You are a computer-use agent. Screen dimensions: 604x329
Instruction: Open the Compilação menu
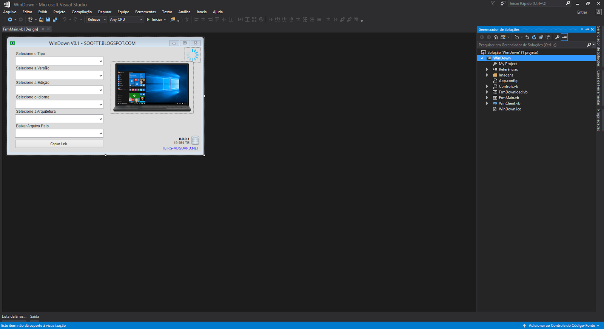click(82, 12)
